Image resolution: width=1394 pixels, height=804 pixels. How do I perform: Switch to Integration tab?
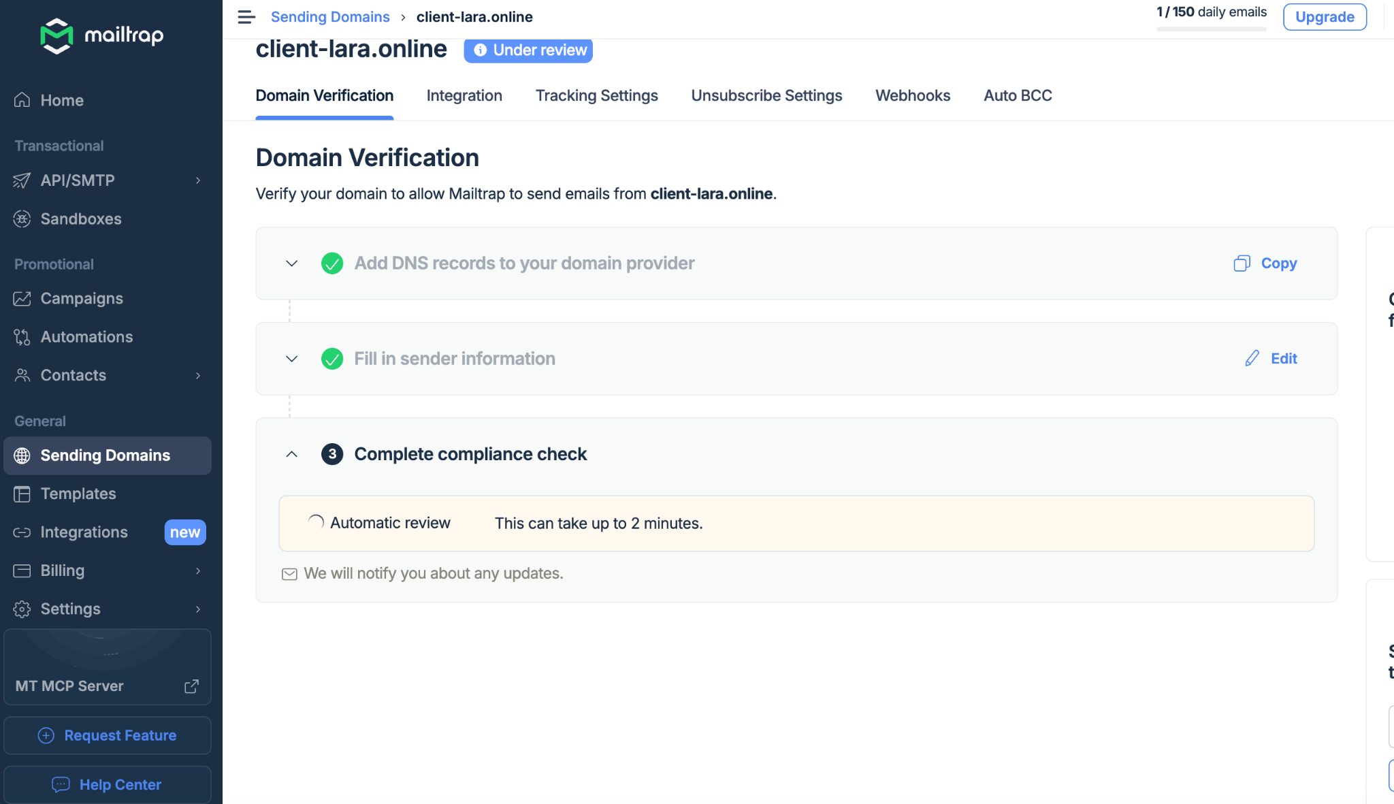click(464, 96)
